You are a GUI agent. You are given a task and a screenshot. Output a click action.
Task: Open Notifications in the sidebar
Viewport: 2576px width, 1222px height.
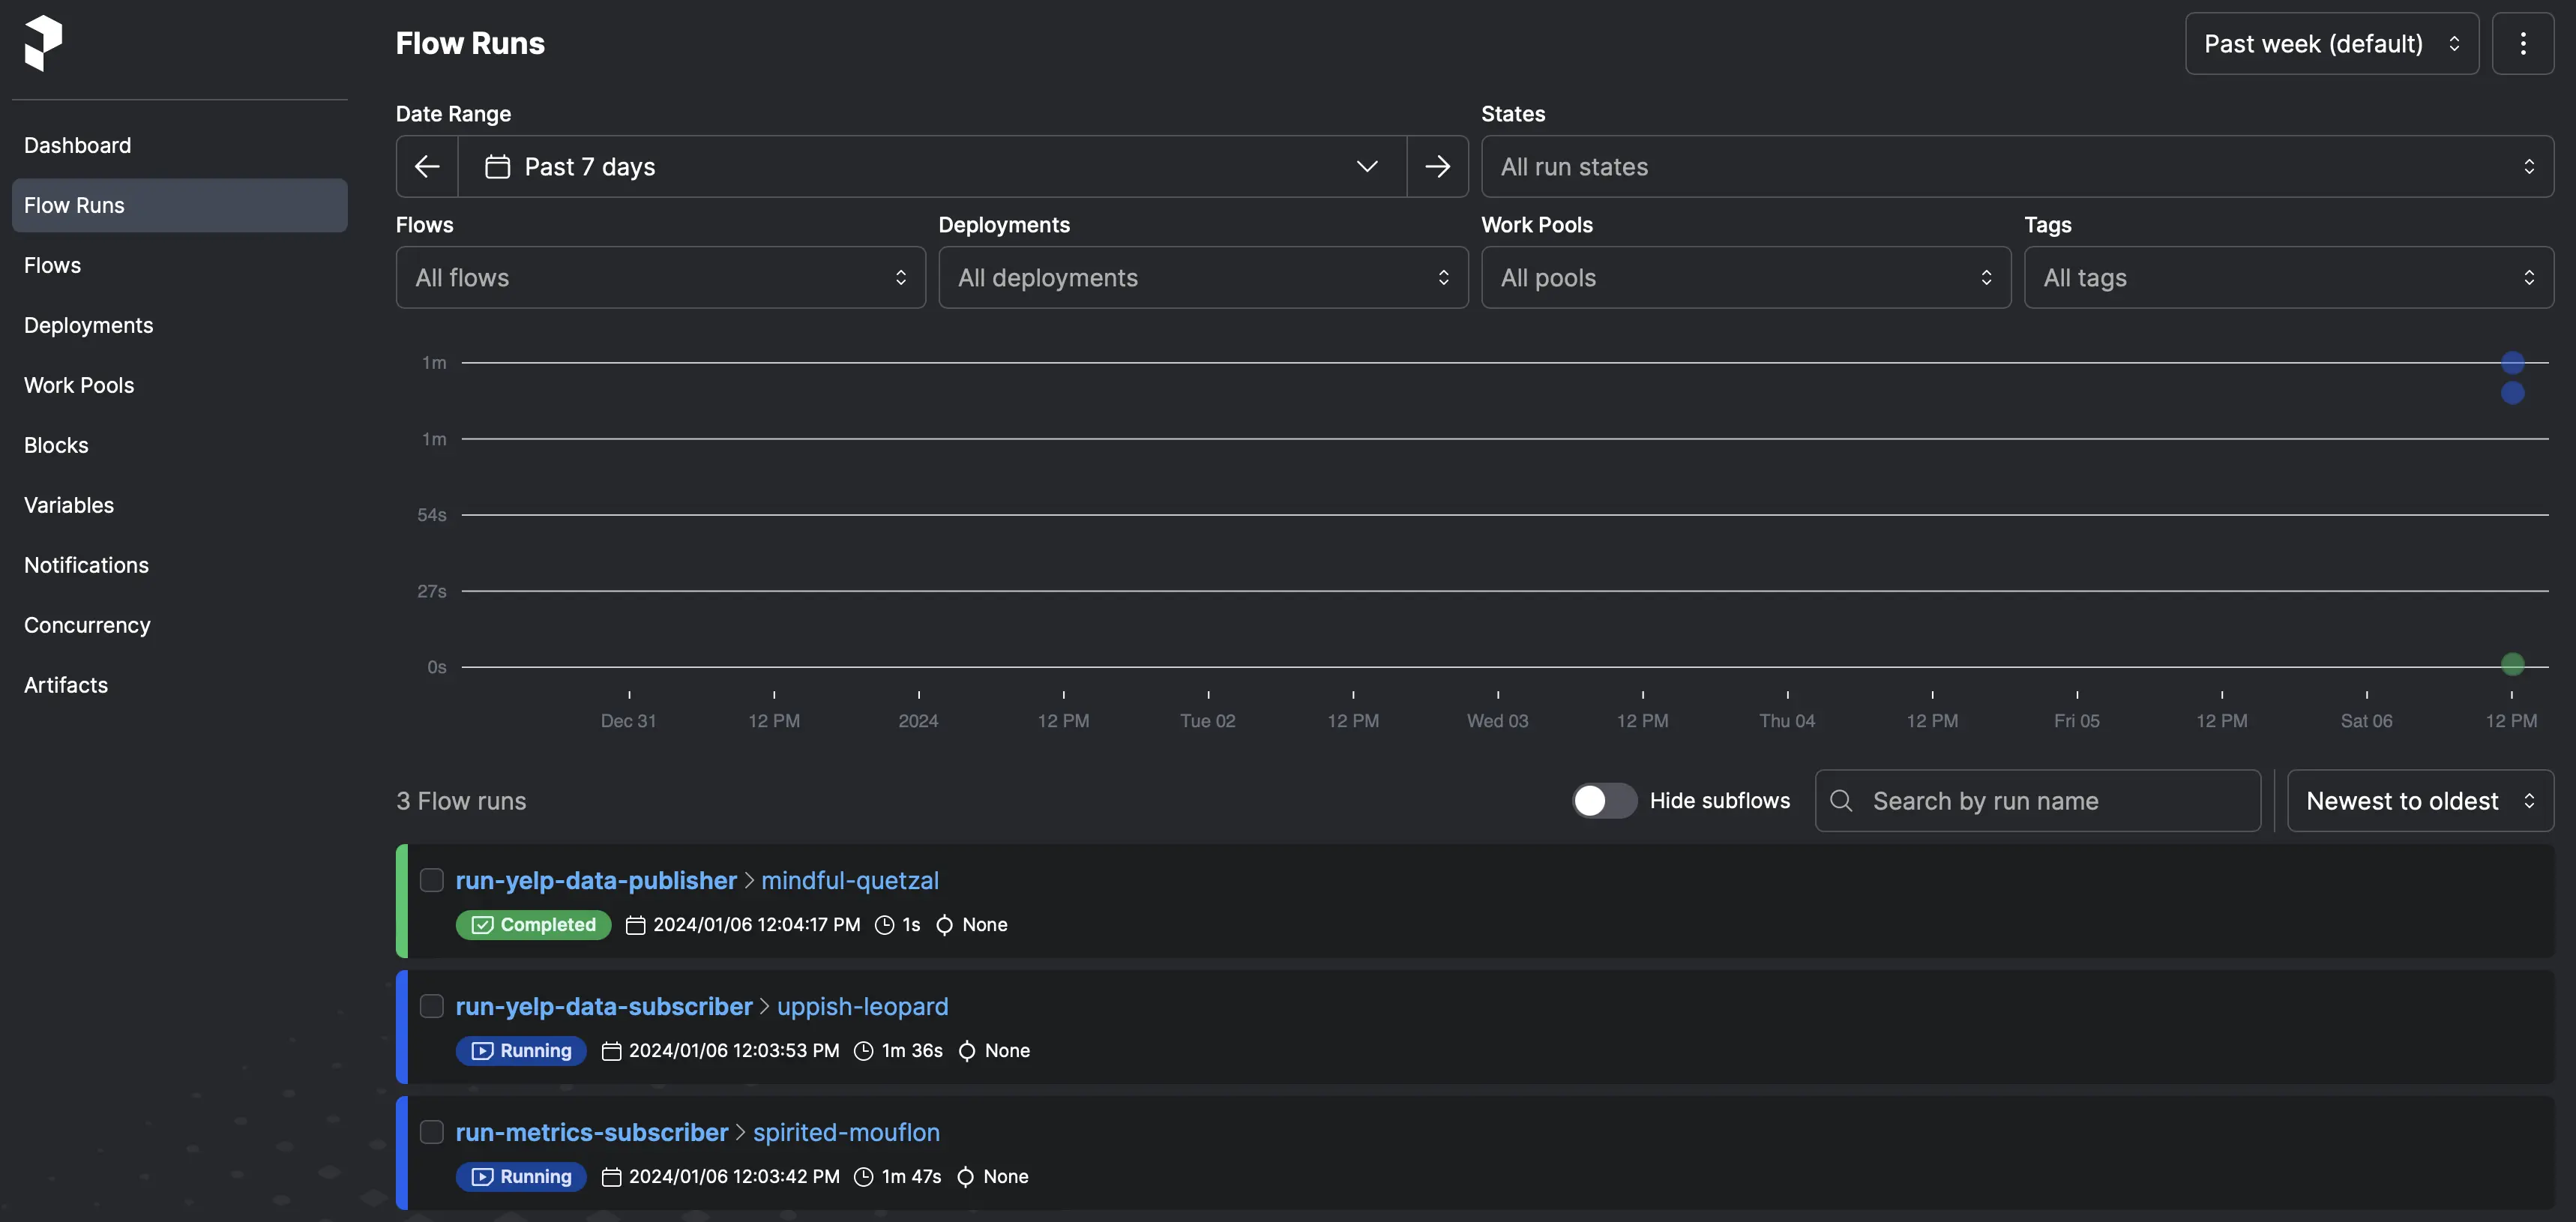180,565
